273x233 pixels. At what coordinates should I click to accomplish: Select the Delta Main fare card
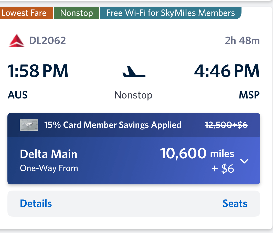click(x=134, y=161)
